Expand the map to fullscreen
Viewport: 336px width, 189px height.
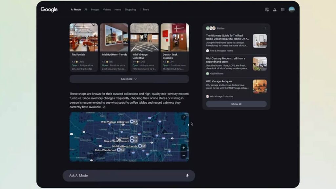184,117
